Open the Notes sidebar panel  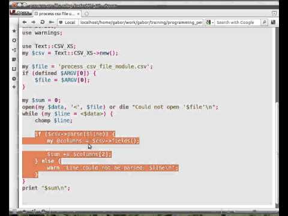(x=14, y=59)
